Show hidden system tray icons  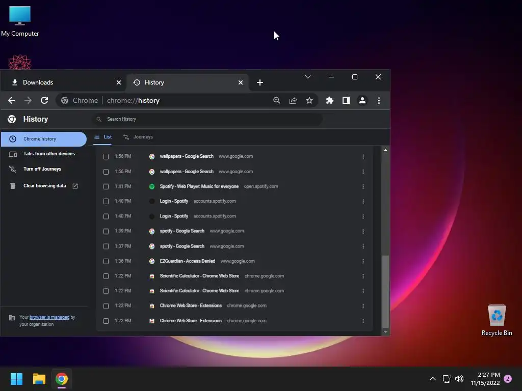click(x=432, y=379)
